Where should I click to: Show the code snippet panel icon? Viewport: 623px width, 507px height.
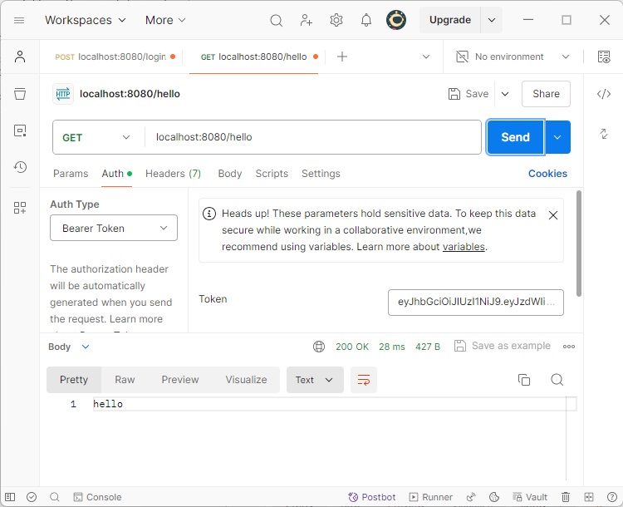[x=604, y=94]
